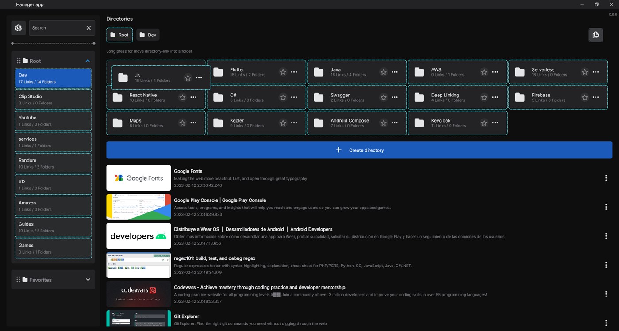Open the Codewars link title
The width and height of the screenshot is (619, 331).
(260, 288)
